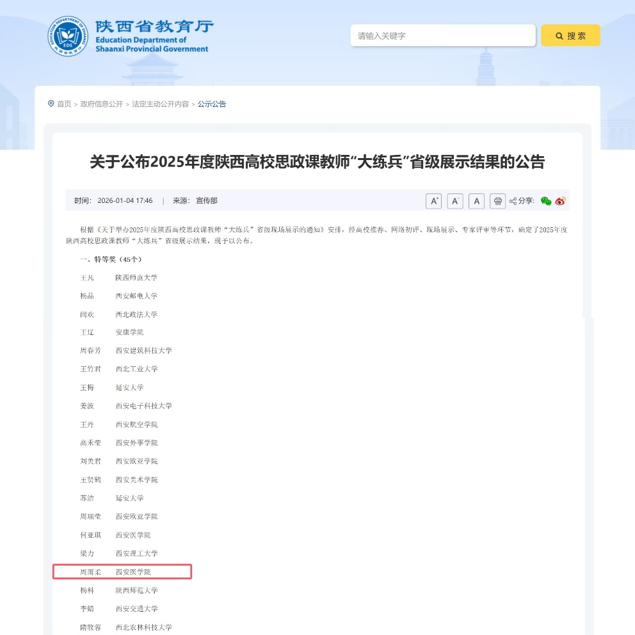Click the increase font size (A+) icon

(x=433, y=201)
